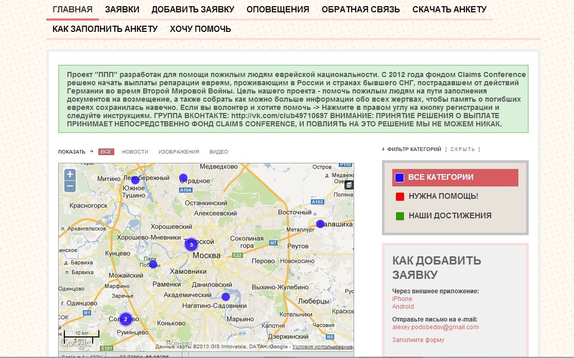This screenshot has width=574, height=358.
Task: Select the blue marker at Парк Победы
Action: [x=153, y=264]
